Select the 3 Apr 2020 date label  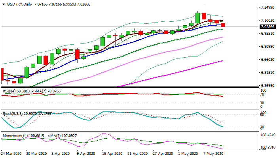(61, 154)
